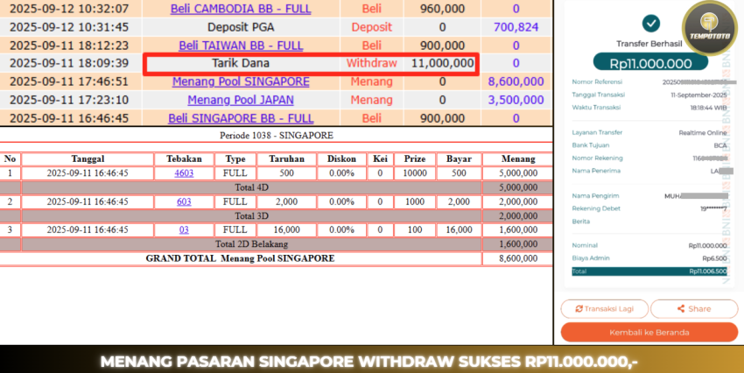Click the Transfer Berhasil checkmark icon
744x373 pixels.
(x=650, y=23)
